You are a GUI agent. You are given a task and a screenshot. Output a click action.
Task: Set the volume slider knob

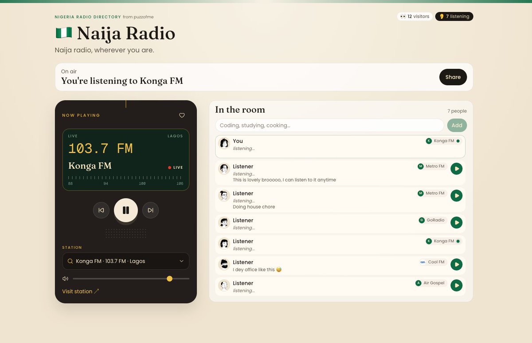coord(169,279)
